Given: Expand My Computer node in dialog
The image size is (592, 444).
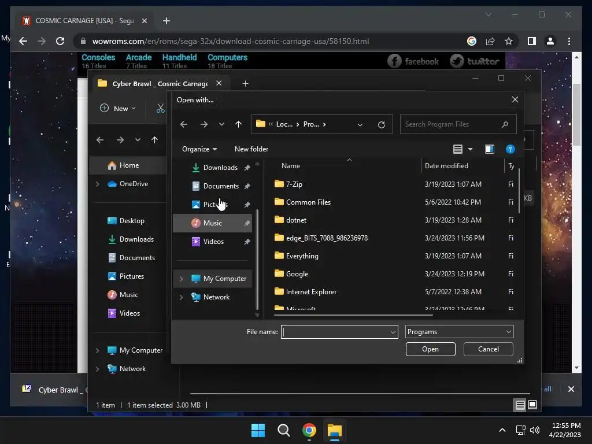Looking at the screenshot, I should click(x=181, y=279).
